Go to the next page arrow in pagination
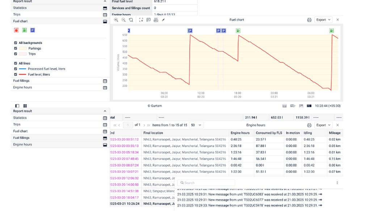The height and width of the screenshot is (217, 366). [144, 125]
